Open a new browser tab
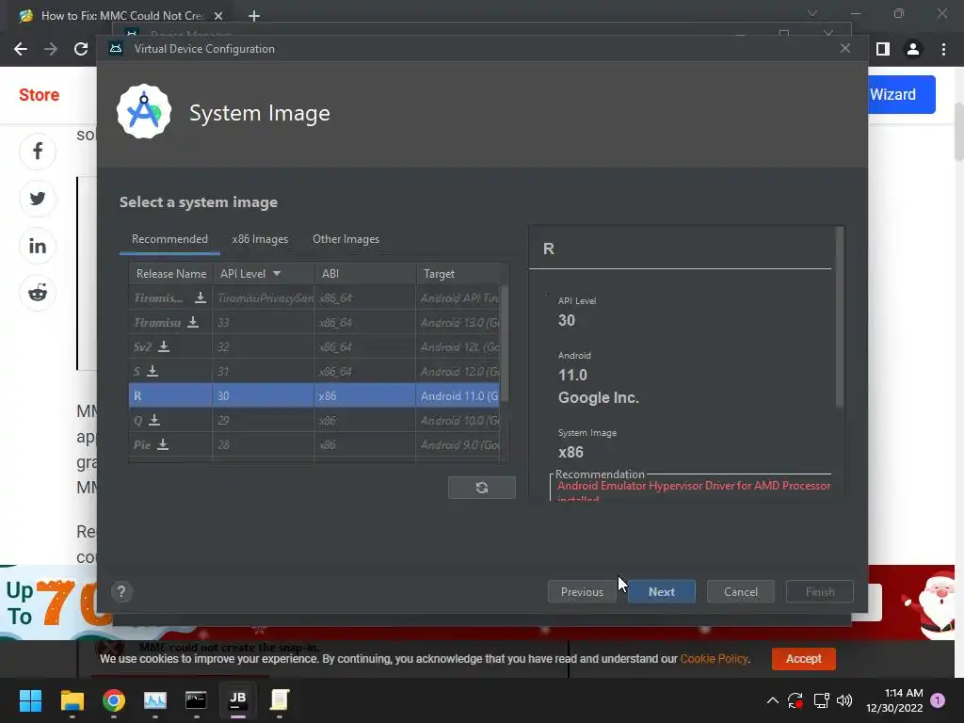Image resolution: width=964 pixels, height=723 pixels. pos(254,16)
